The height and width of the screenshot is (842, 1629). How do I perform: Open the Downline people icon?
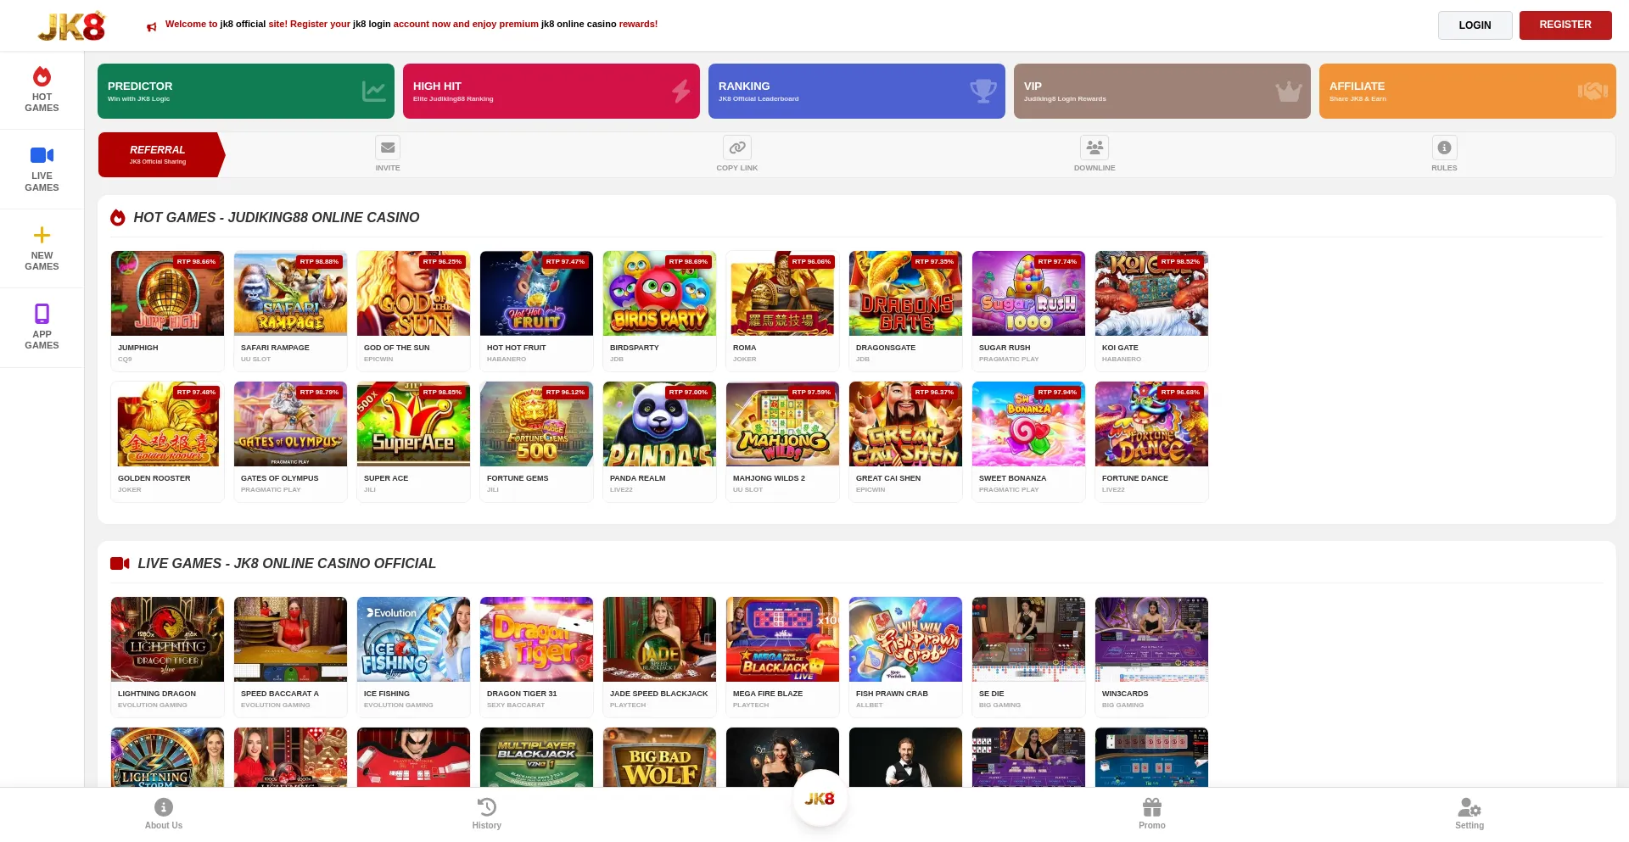1094,148
